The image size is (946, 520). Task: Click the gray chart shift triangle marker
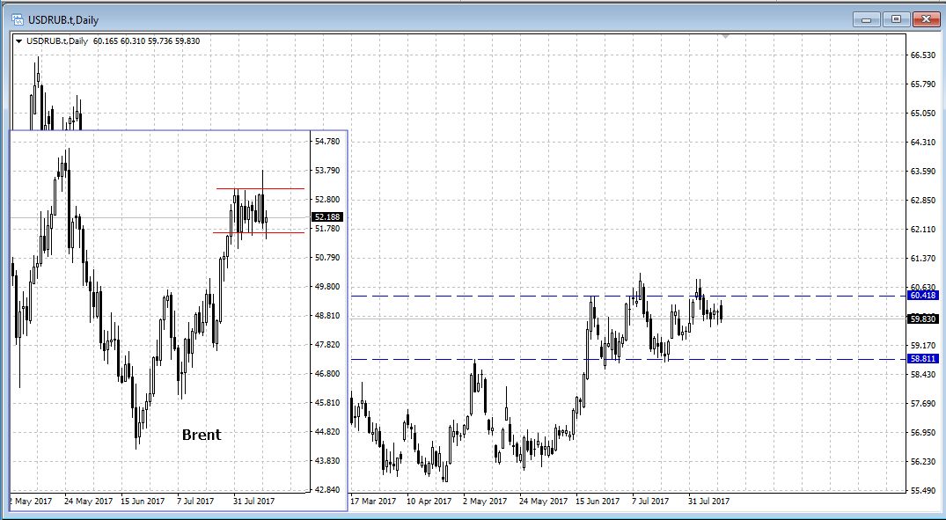(x=724, y=36)
